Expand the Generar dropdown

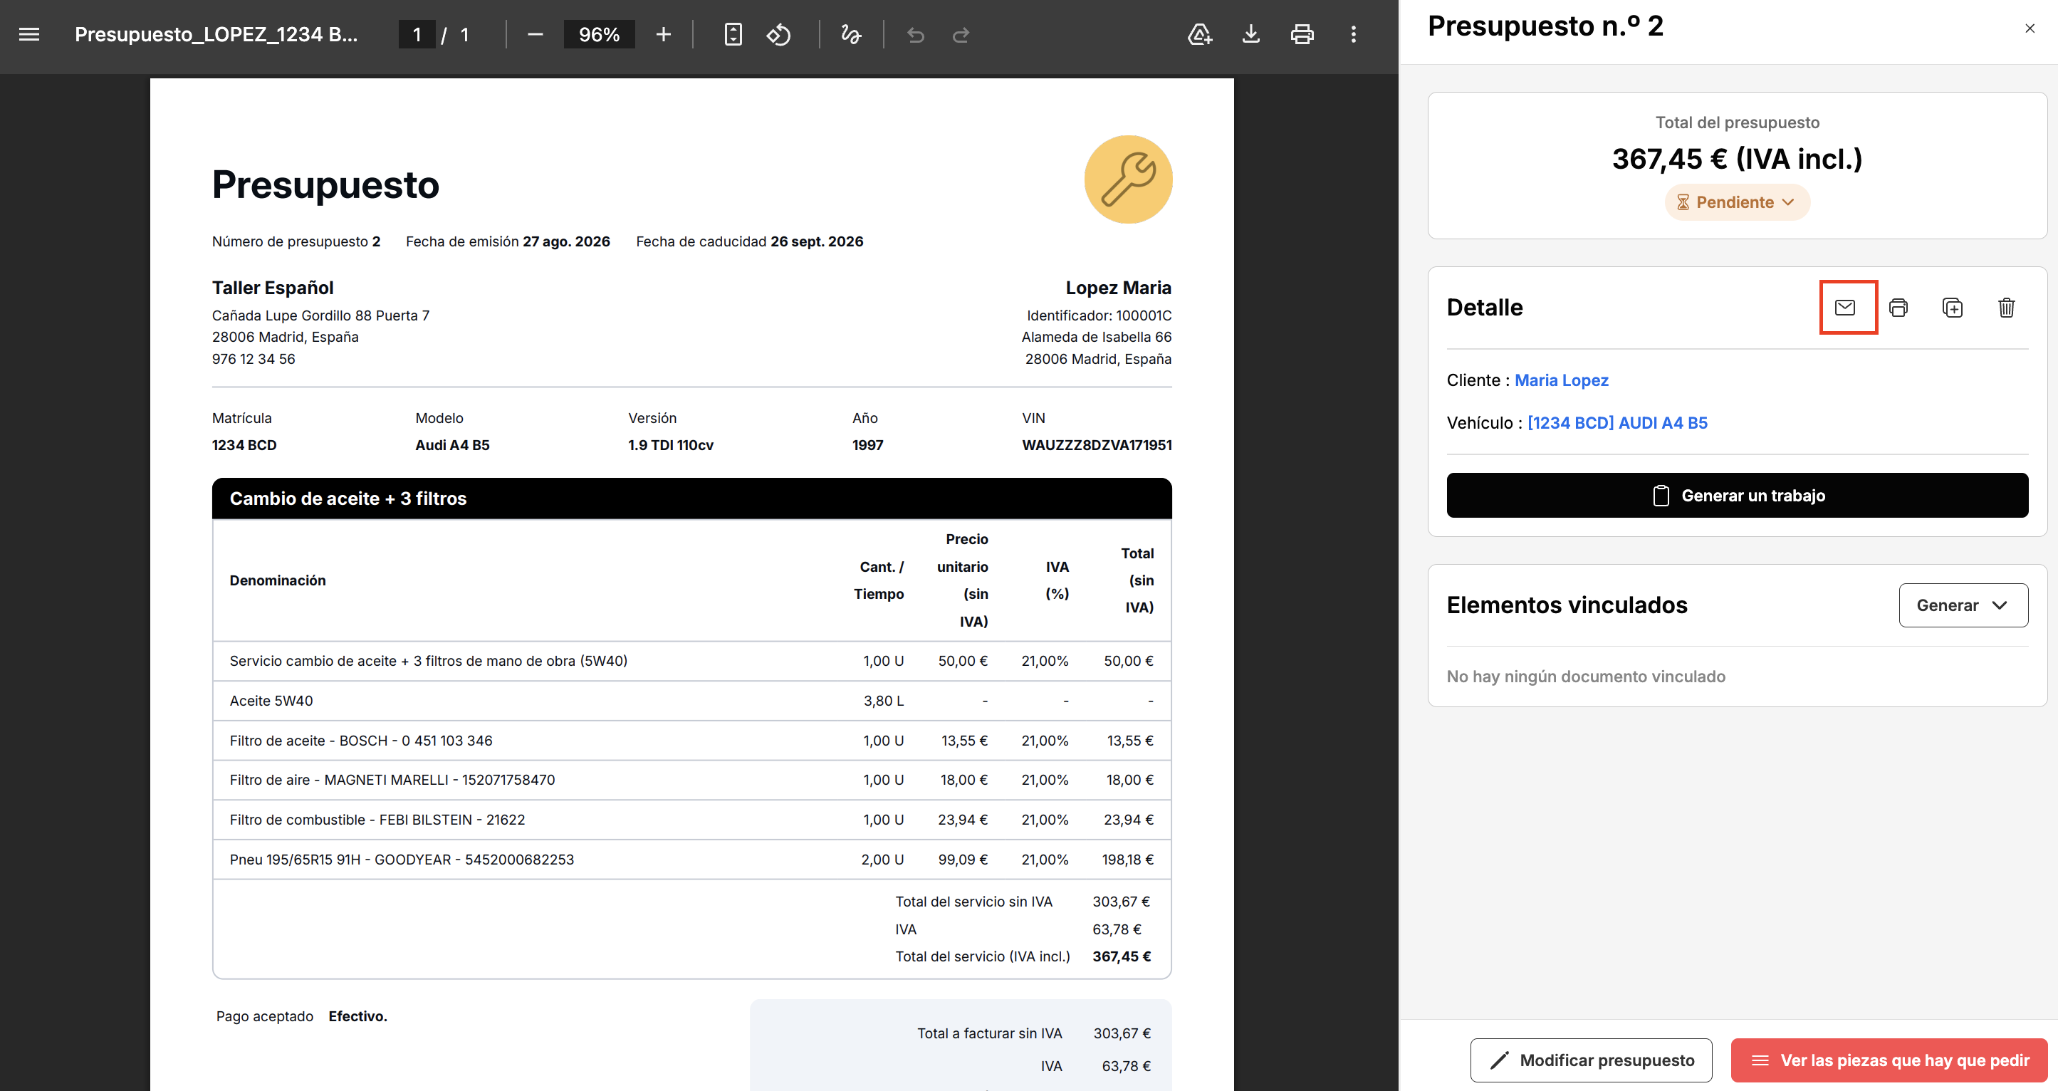pyautogui.click(x=1963, y=605)
